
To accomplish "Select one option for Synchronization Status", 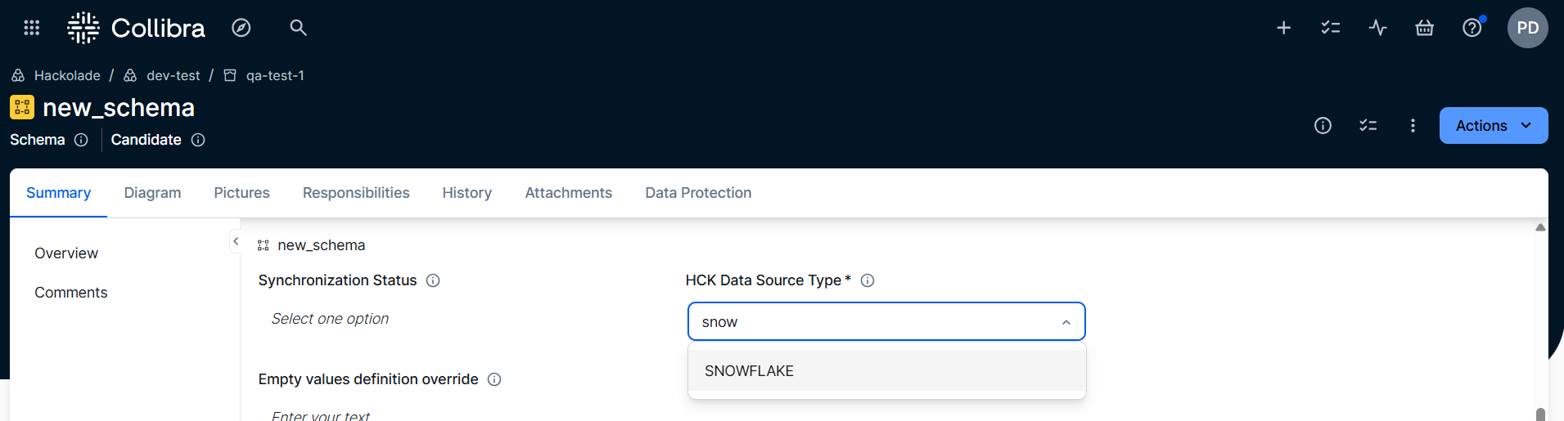I will click(x=330, y=319).
